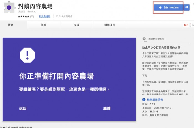194x128 pixels.
Task: Click 繼續 in the screenshot preview
Action: [107, 108]
